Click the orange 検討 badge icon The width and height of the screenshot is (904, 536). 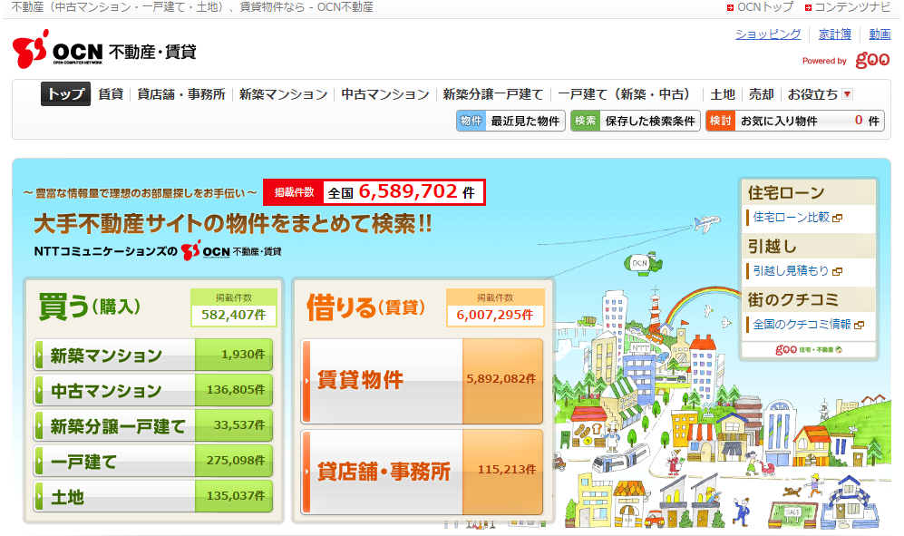(x=720, y=121)
